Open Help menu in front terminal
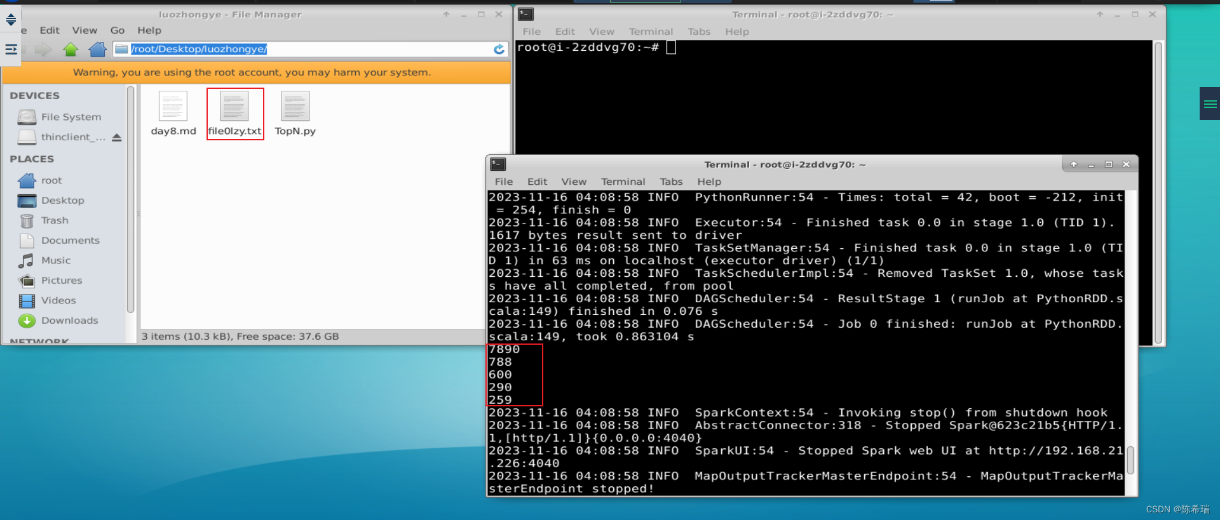Viewport: 1220px width, 520px height. 709,182
